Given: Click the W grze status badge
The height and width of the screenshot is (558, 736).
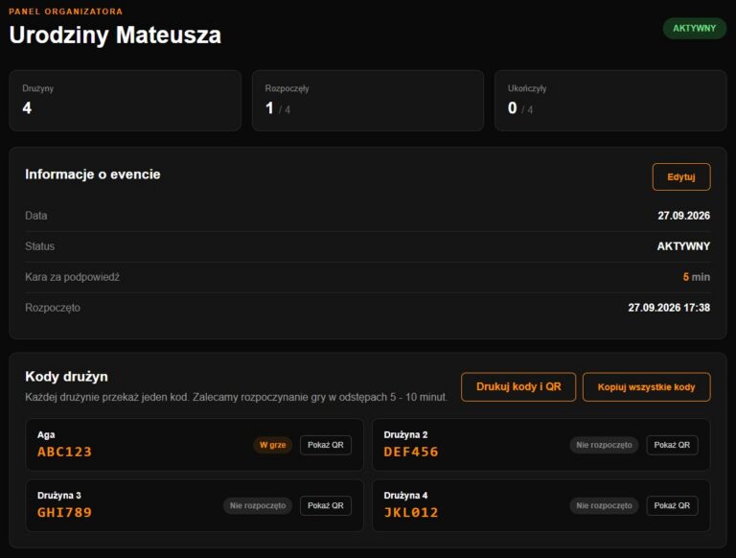Looking at the screenshot, I should (273, 445).
